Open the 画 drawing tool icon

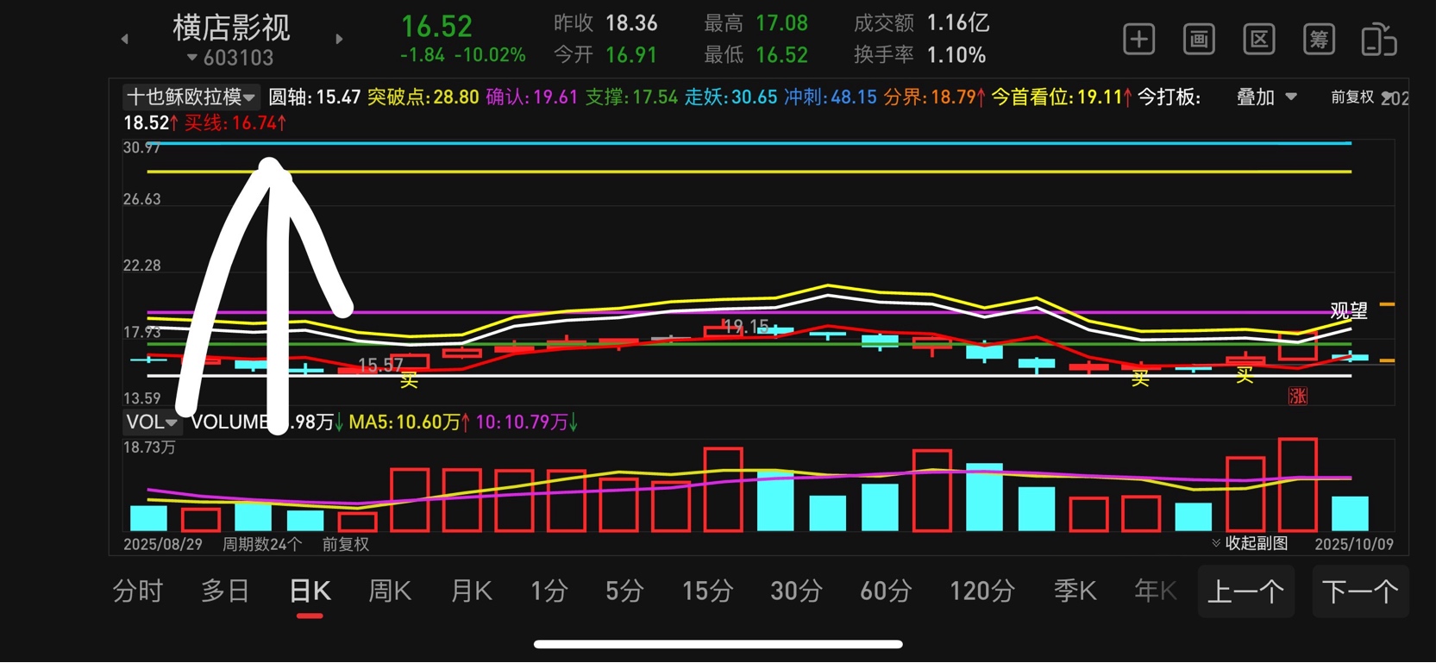(x=1199, y=40)
